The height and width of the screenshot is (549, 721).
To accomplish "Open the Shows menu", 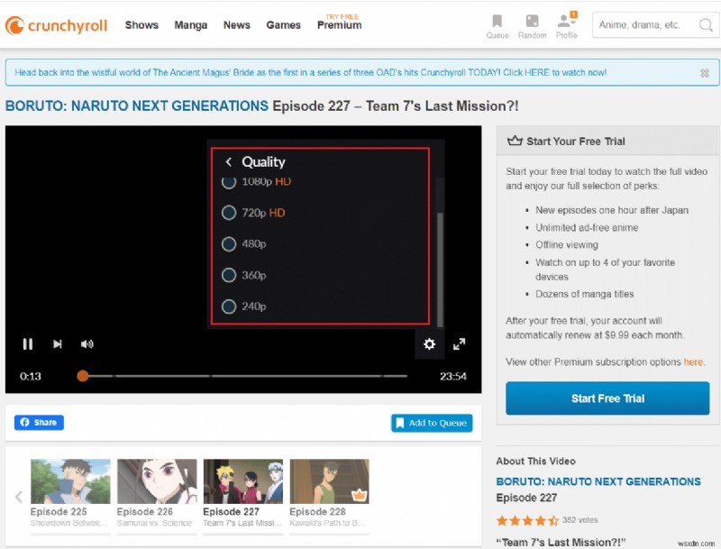I will pos(141,25).
